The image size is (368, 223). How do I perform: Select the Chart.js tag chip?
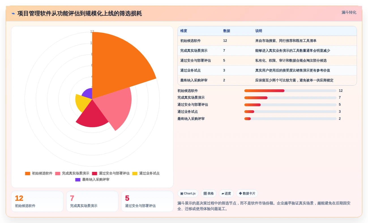tap(188, 194)
